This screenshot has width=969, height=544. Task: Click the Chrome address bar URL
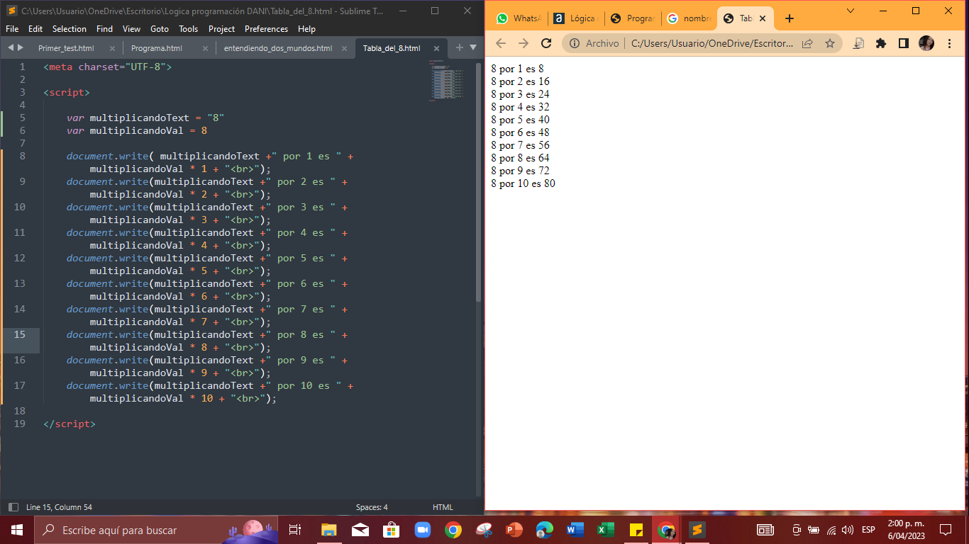(712, 43)
